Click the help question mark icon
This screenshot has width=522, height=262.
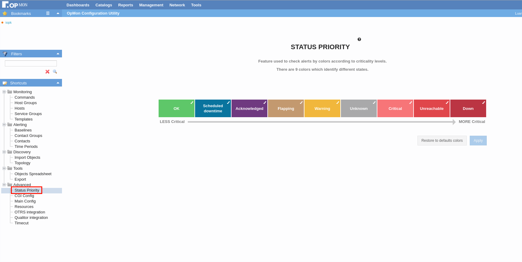click(x=359, y=39)
